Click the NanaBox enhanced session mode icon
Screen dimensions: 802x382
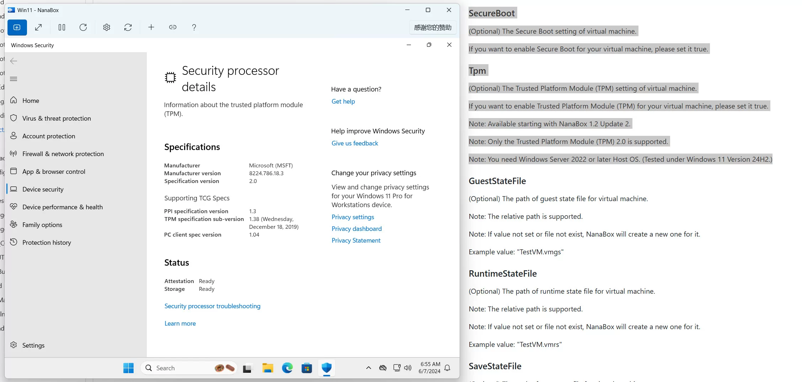click(x=17, y=27)
